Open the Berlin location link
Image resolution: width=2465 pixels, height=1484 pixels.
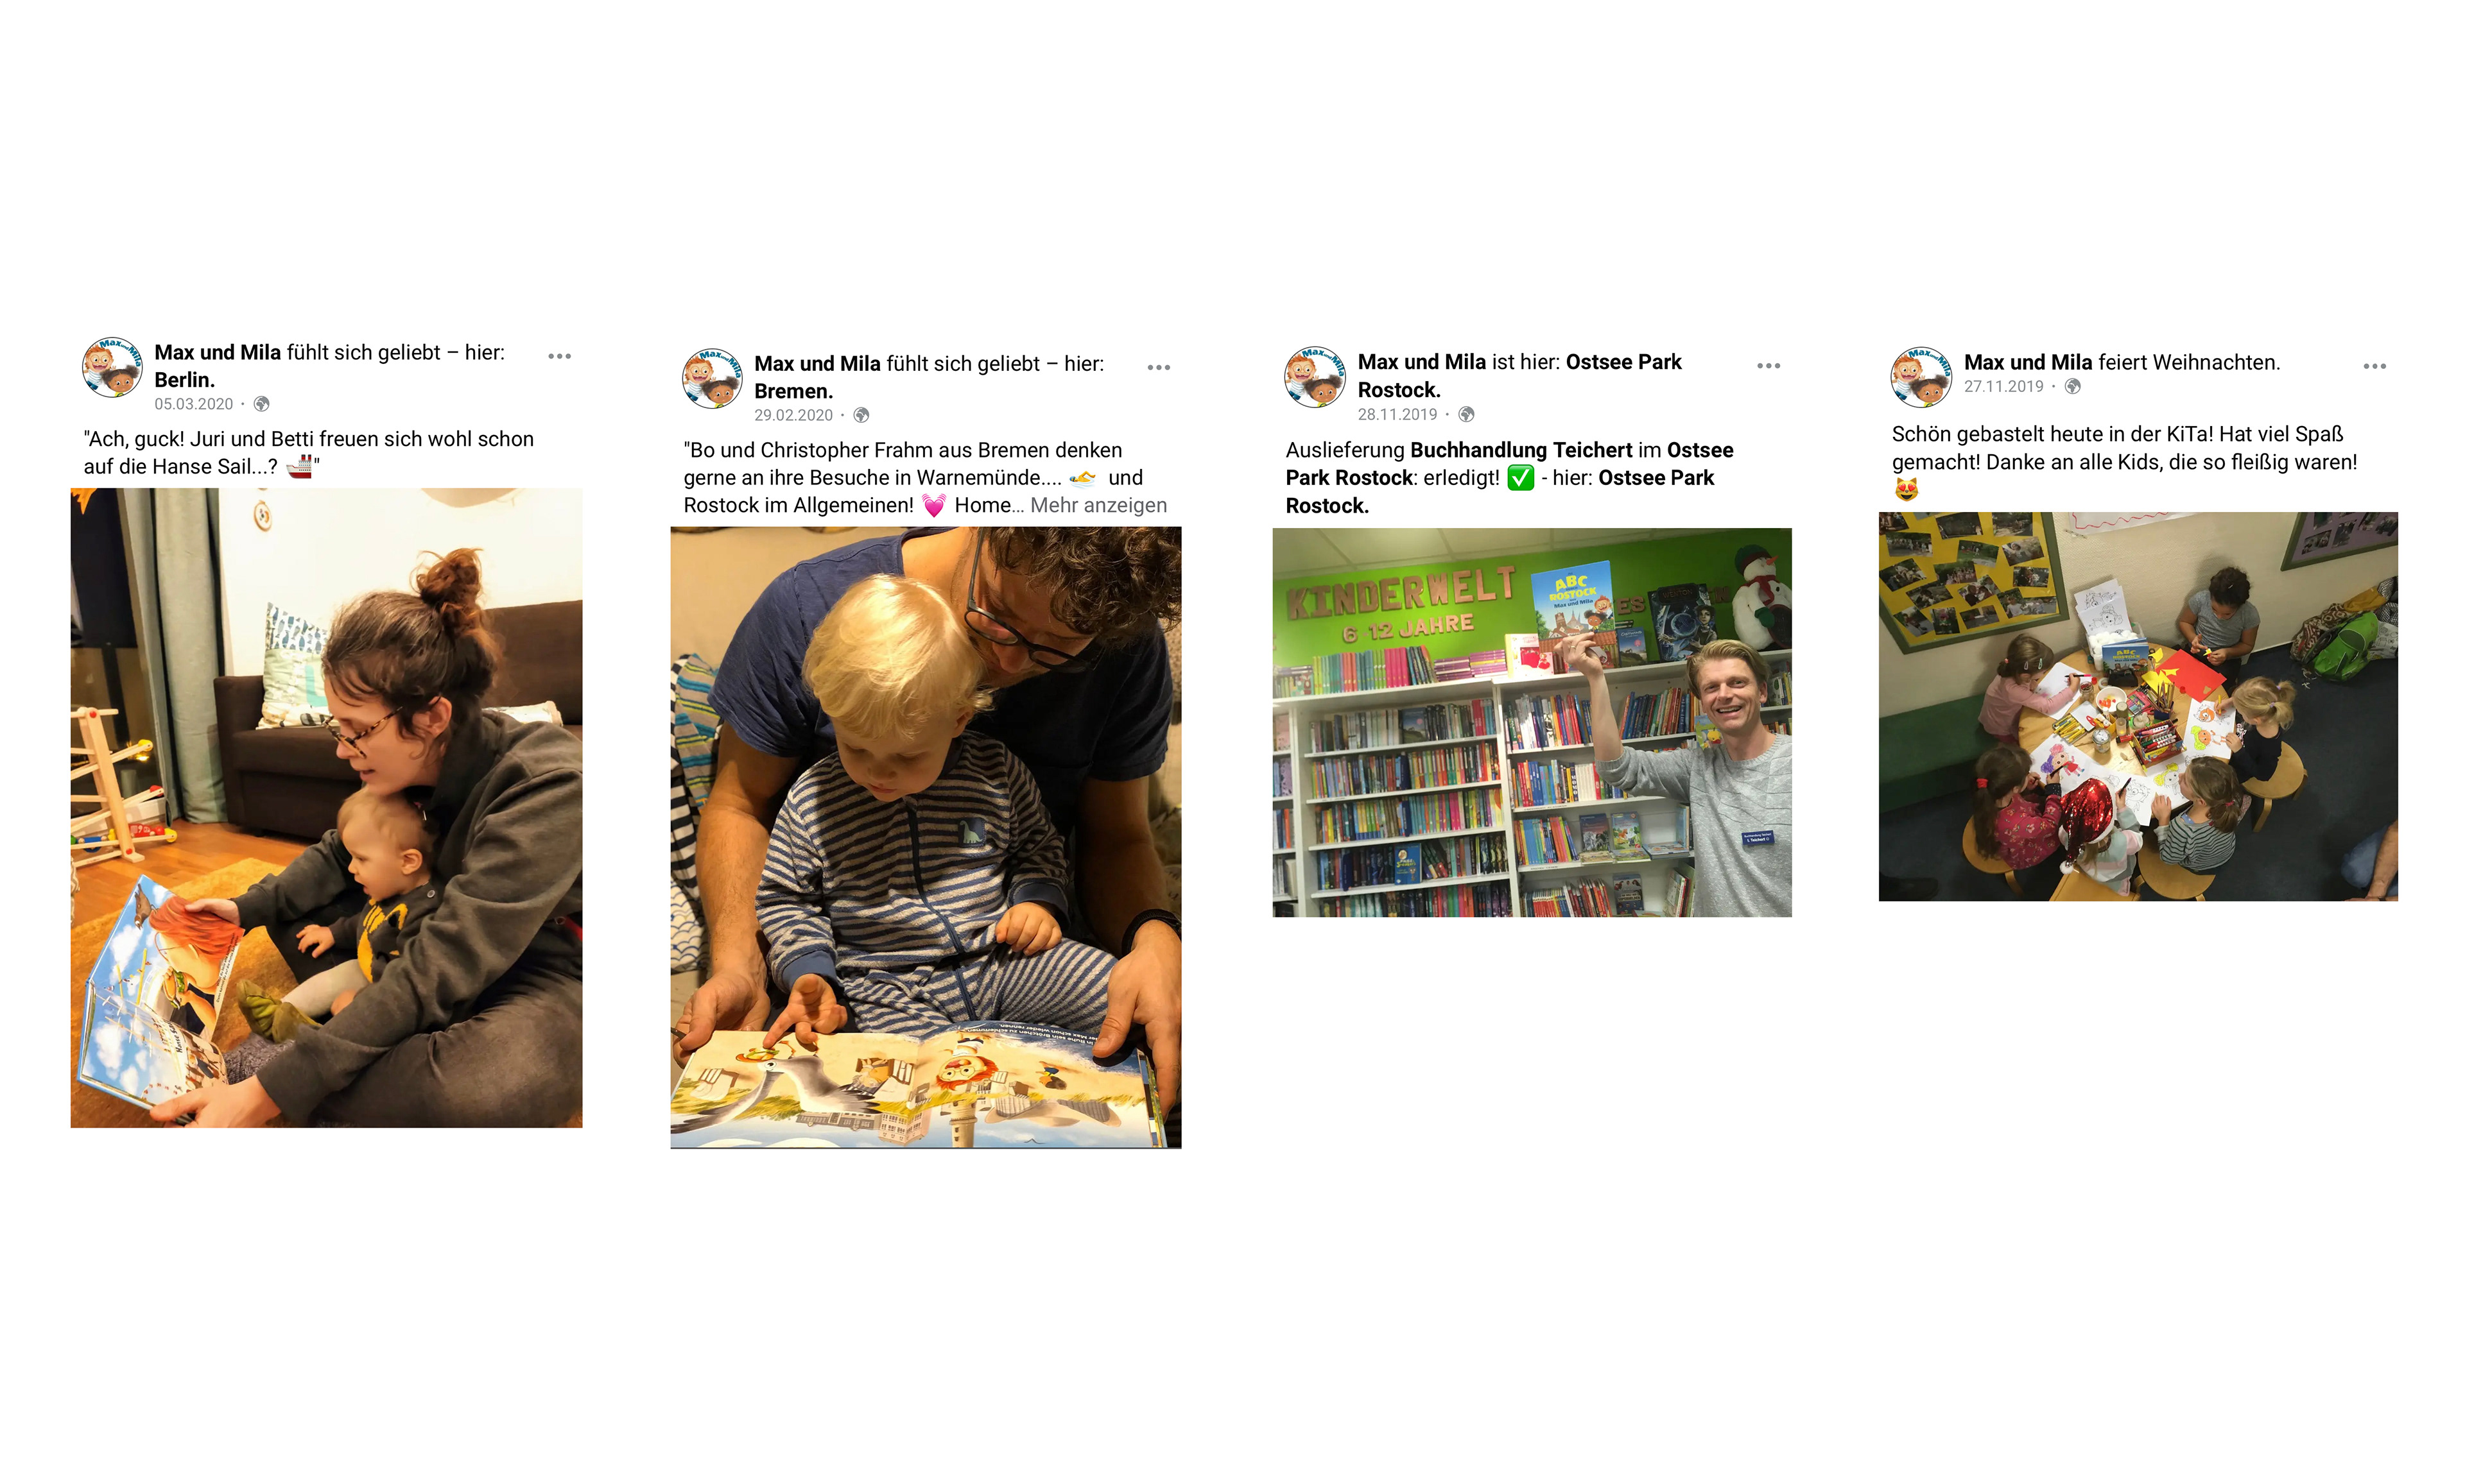pos(184,380)
